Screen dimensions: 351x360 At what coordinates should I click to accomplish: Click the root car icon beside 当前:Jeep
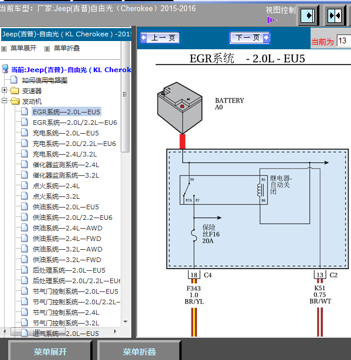(5, 69)
